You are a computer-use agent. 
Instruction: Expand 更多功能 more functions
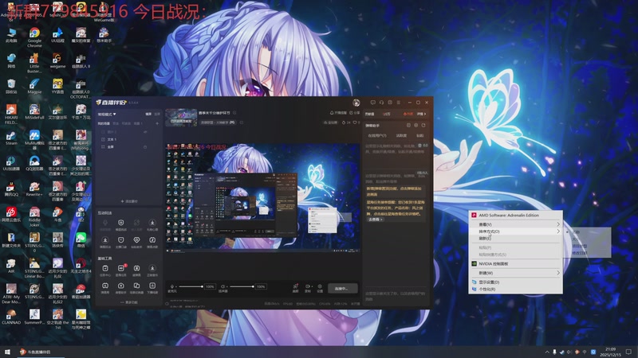(x=129, y=302)
